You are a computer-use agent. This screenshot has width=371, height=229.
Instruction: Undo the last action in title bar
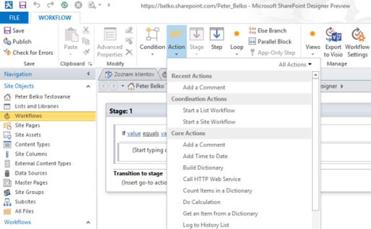(36, 5)
